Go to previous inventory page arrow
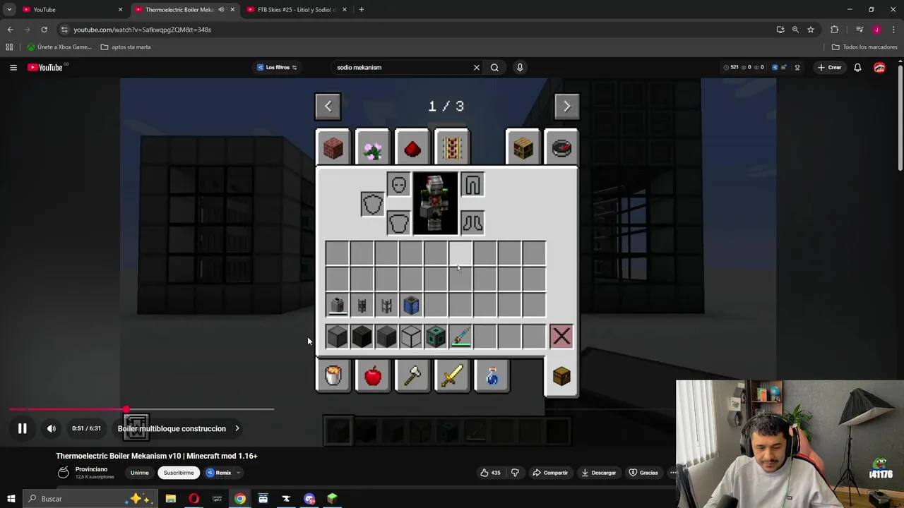Image resolution: width=904 pixels, height=508 pixels. point(328,106)
